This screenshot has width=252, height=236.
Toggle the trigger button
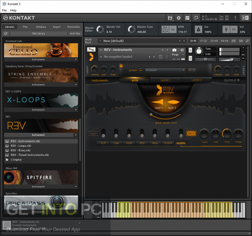click(x=93, y=133)
